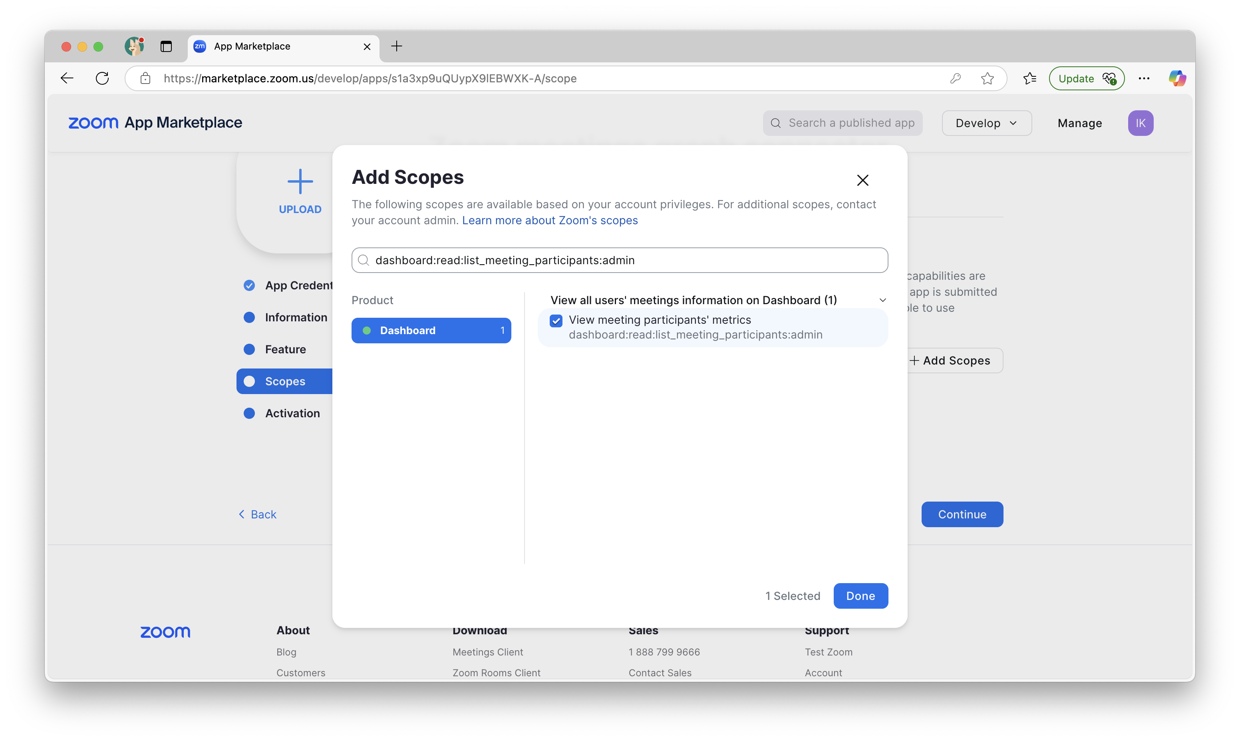Focus the scope search input field

pos(619,260)
